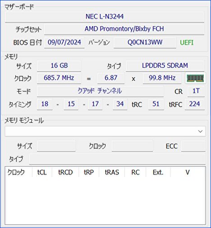Select the 1T command rate field

coord(196,91)
